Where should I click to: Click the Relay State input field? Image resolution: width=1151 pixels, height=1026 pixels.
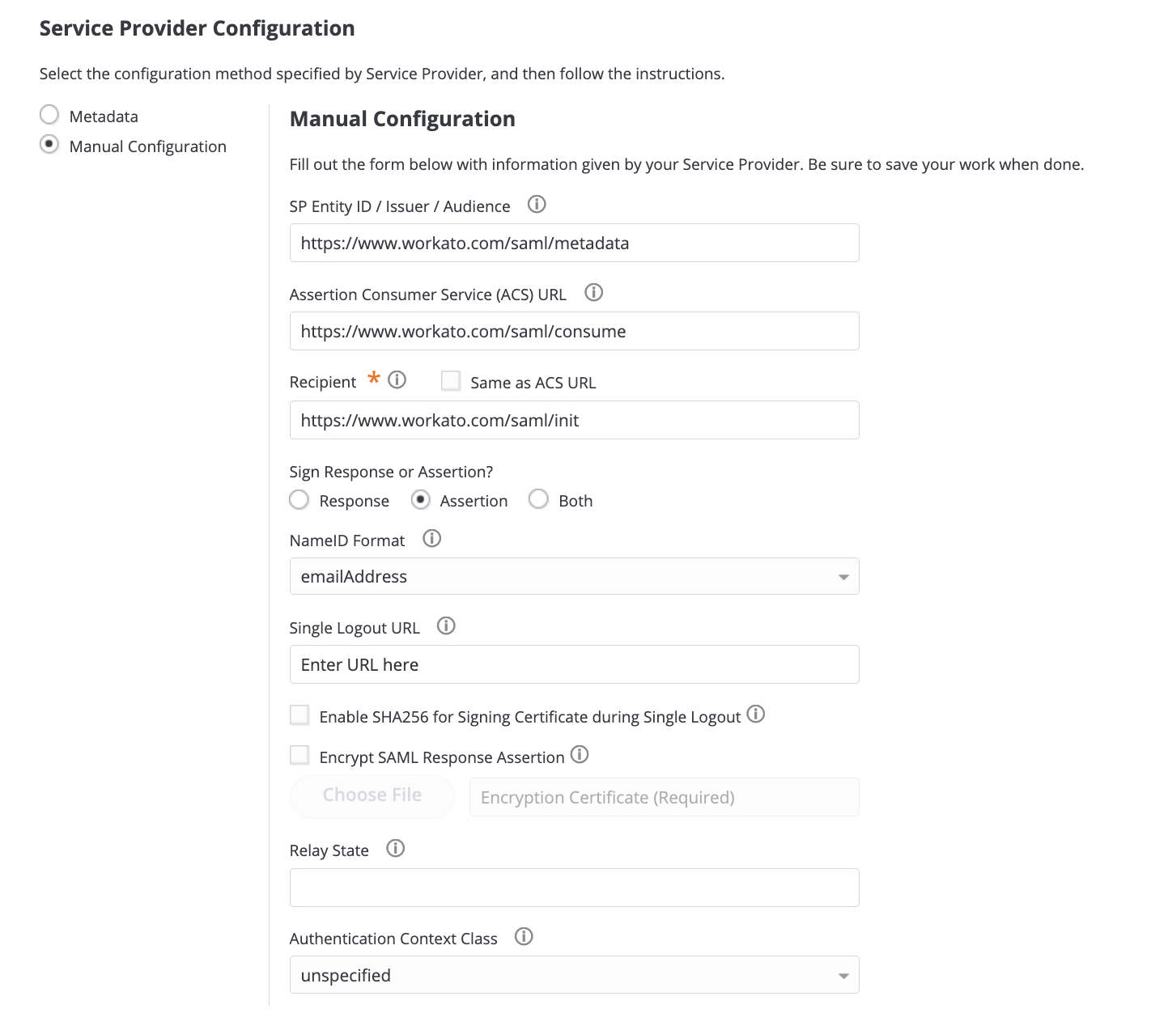pyautogui.click(x=574, y=887)
